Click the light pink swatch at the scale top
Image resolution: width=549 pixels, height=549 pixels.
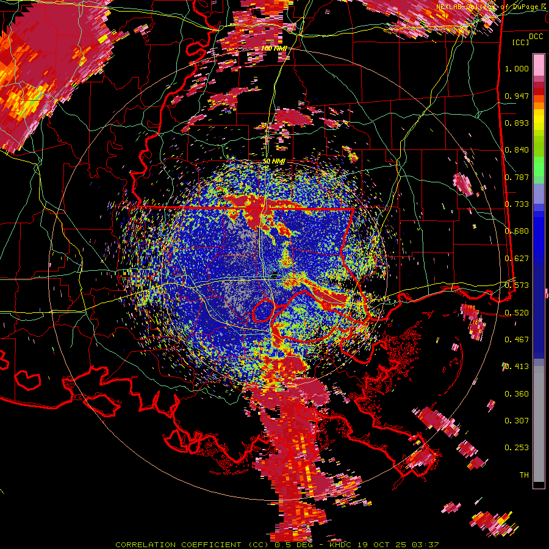[x=539, y=65]
